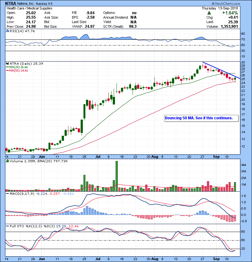
Task: Click the RSI(14) 47.76 indicator label
Action: pyautogui.click(x=22, y=31)
